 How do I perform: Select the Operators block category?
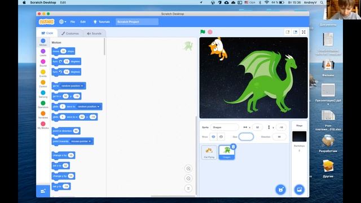tap(43, 104)
